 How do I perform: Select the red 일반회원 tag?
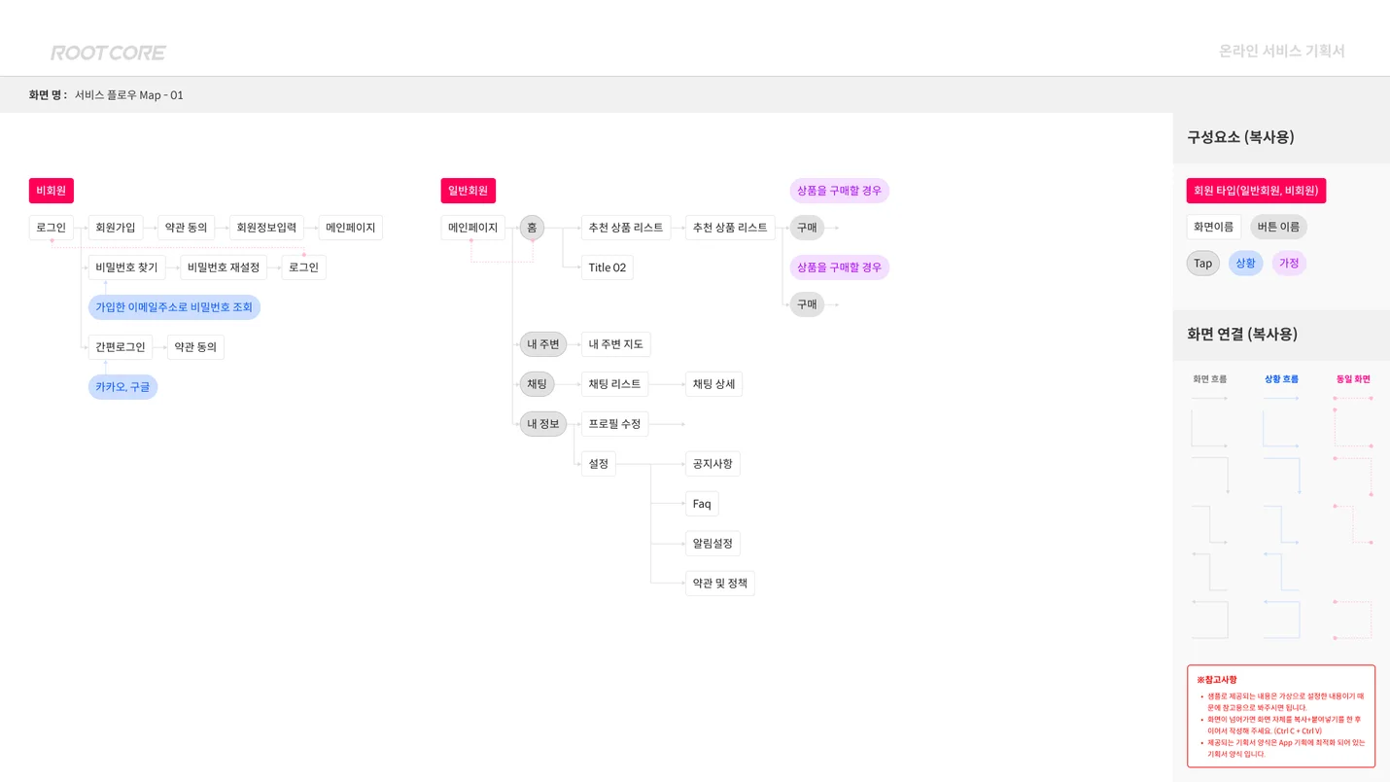[469, 191]
